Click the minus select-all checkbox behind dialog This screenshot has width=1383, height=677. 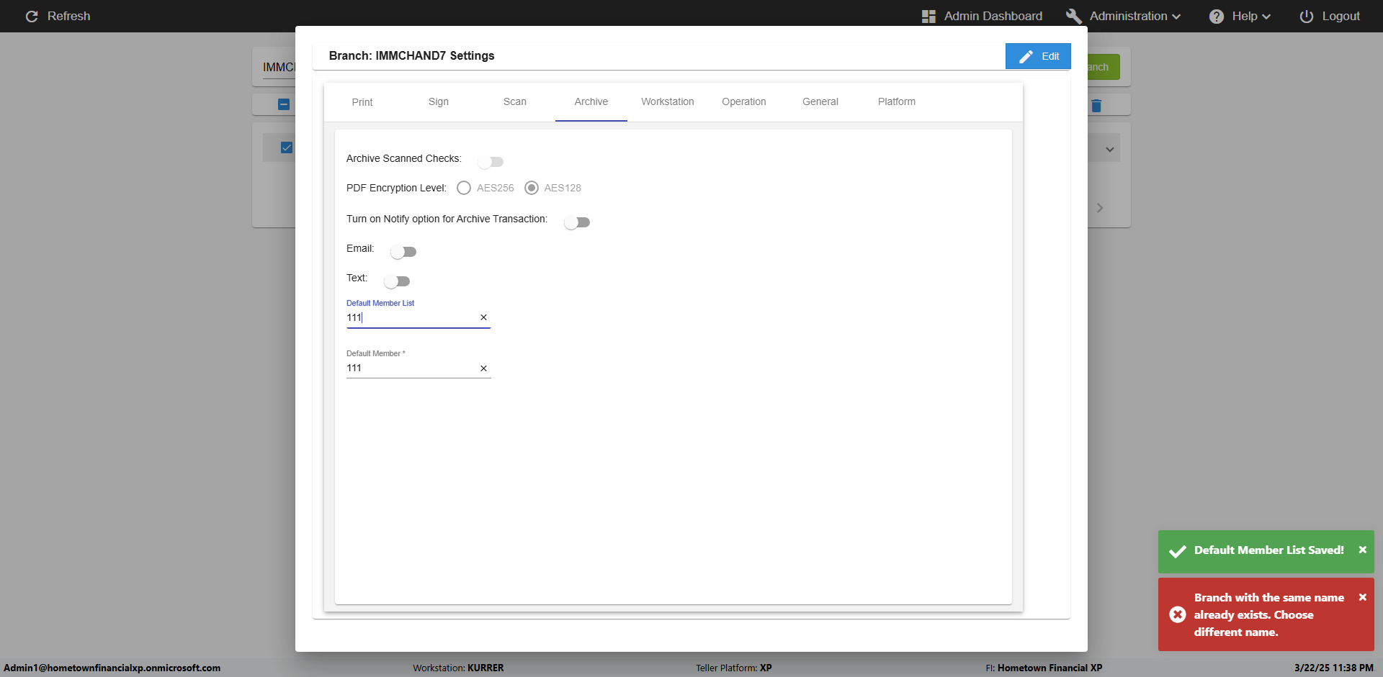[284, 104]
